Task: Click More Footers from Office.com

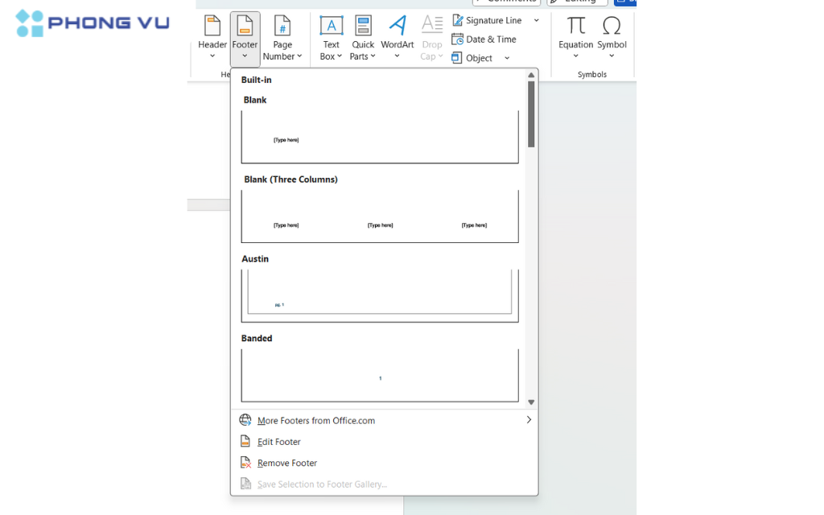Action: 315,420
